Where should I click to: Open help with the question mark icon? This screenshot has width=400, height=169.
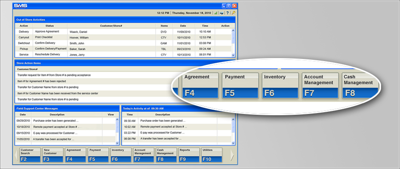(x=228, y=13)
